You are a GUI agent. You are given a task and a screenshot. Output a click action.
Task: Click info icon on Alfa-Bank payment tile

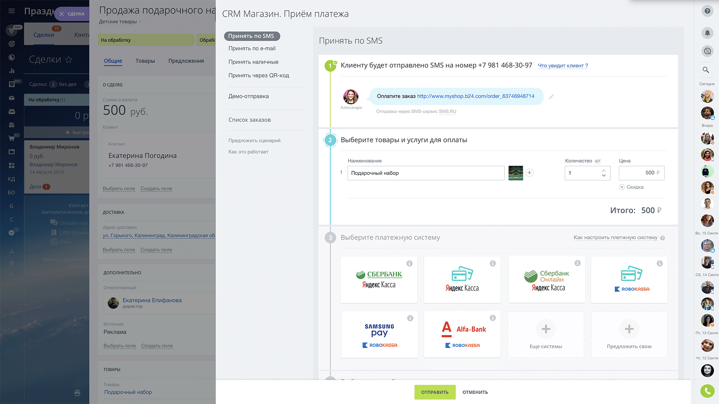coord(493,318)
